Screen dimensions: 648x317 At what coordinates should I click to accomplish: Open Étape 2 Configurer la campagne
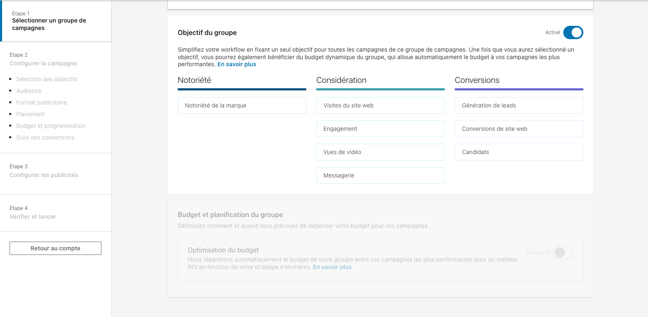(43, 63)
